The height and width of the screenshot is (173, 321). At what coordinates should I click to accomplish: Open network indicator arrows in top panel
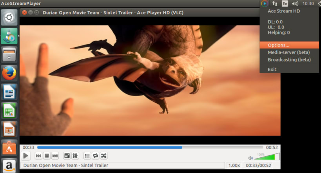275,4
